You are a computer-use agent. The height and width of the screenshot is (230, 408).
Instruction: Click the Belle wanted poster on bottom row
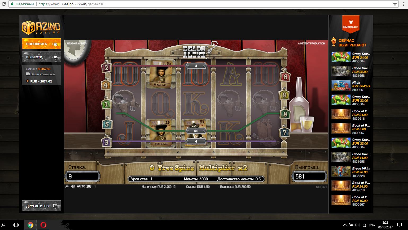tap(161, 133)
